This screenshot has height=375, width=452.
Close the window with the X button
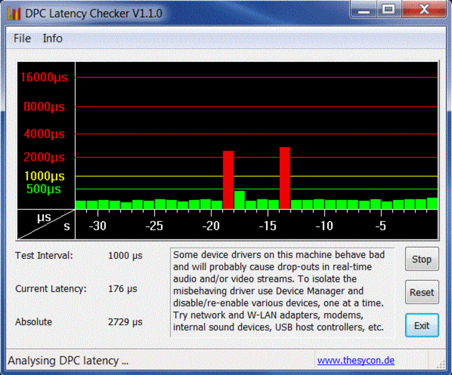[424, 10]
